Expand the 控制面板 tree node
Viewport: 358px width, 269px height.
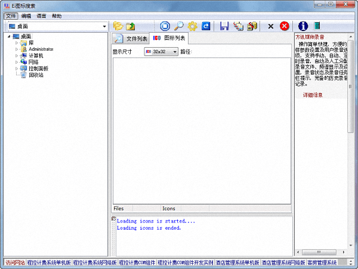point(17,69)
